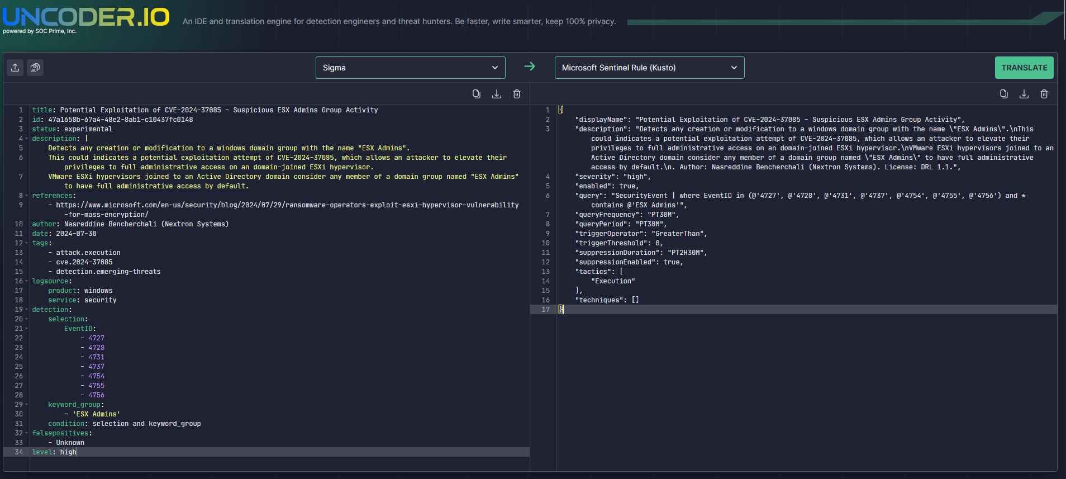Click the detection.emerging-threats tag
This screenshot has height=479, width=1066.
[x=108, y=272]
